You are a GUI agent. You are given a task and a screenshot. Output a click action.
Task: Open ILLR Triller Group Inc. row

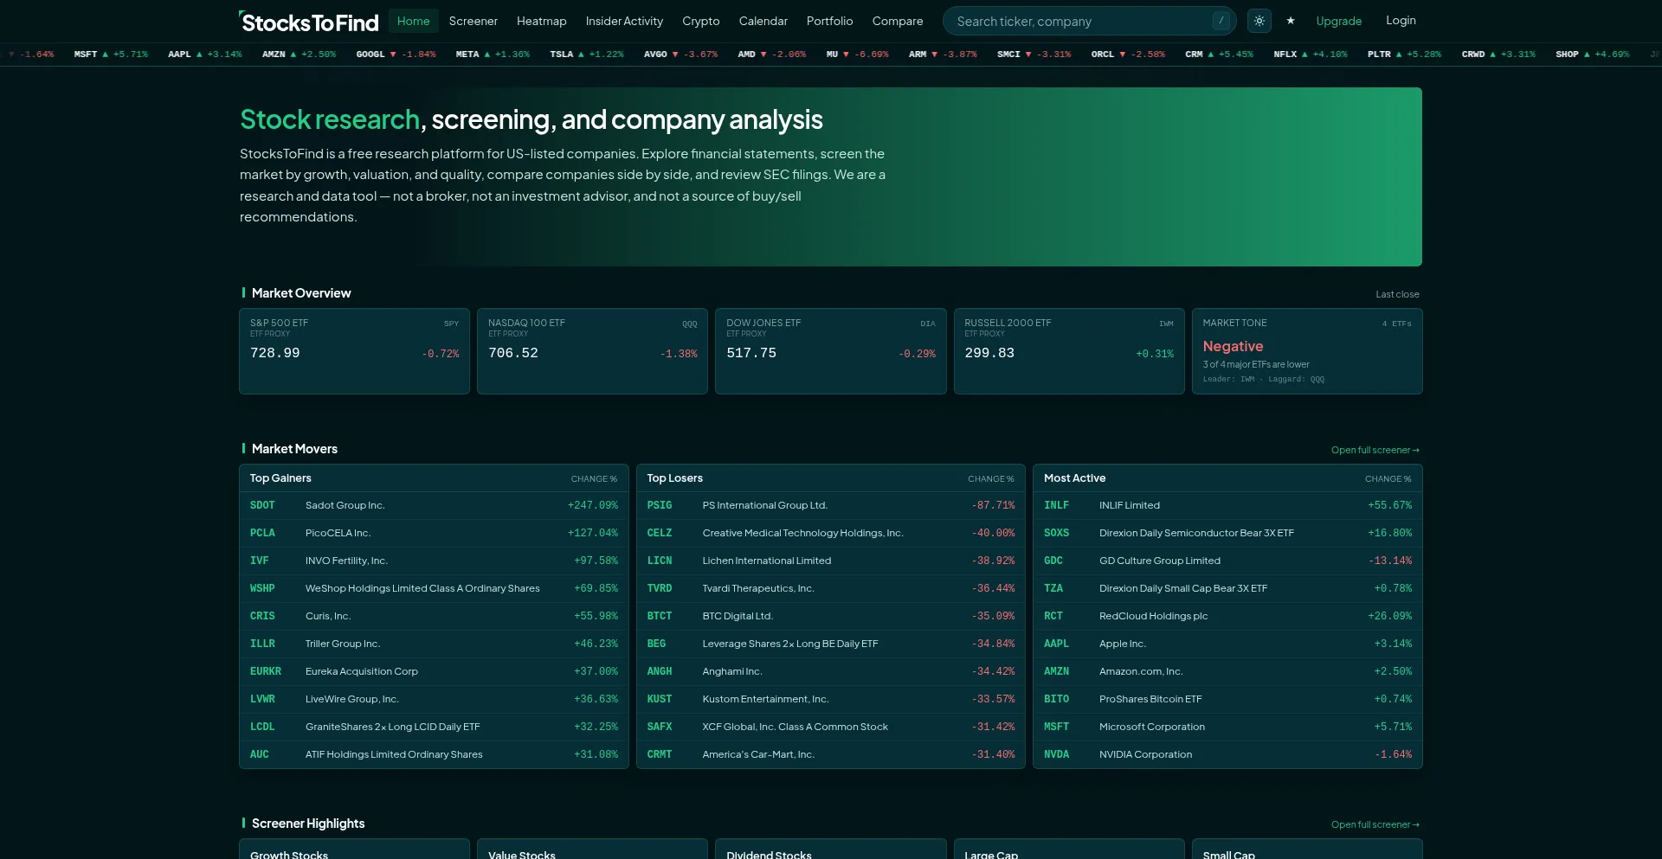(x=434, y=644)
